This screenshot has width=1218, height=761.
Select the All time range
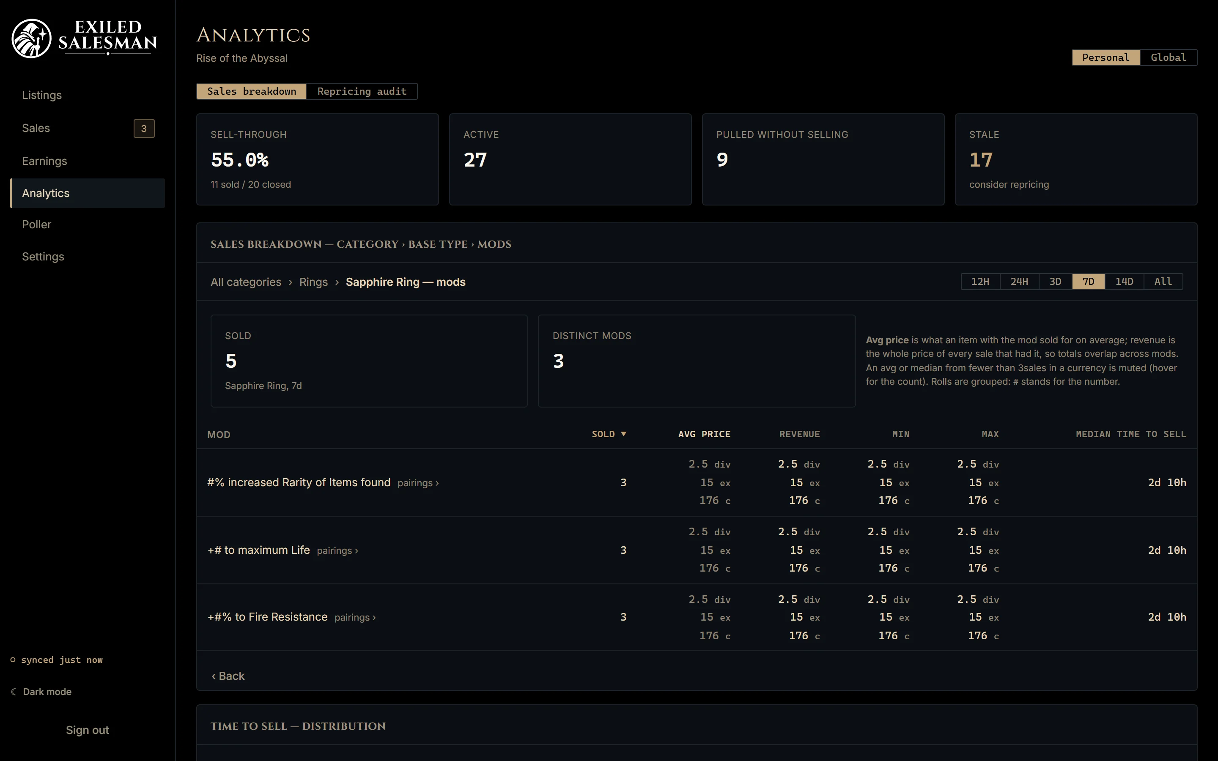1163,281
